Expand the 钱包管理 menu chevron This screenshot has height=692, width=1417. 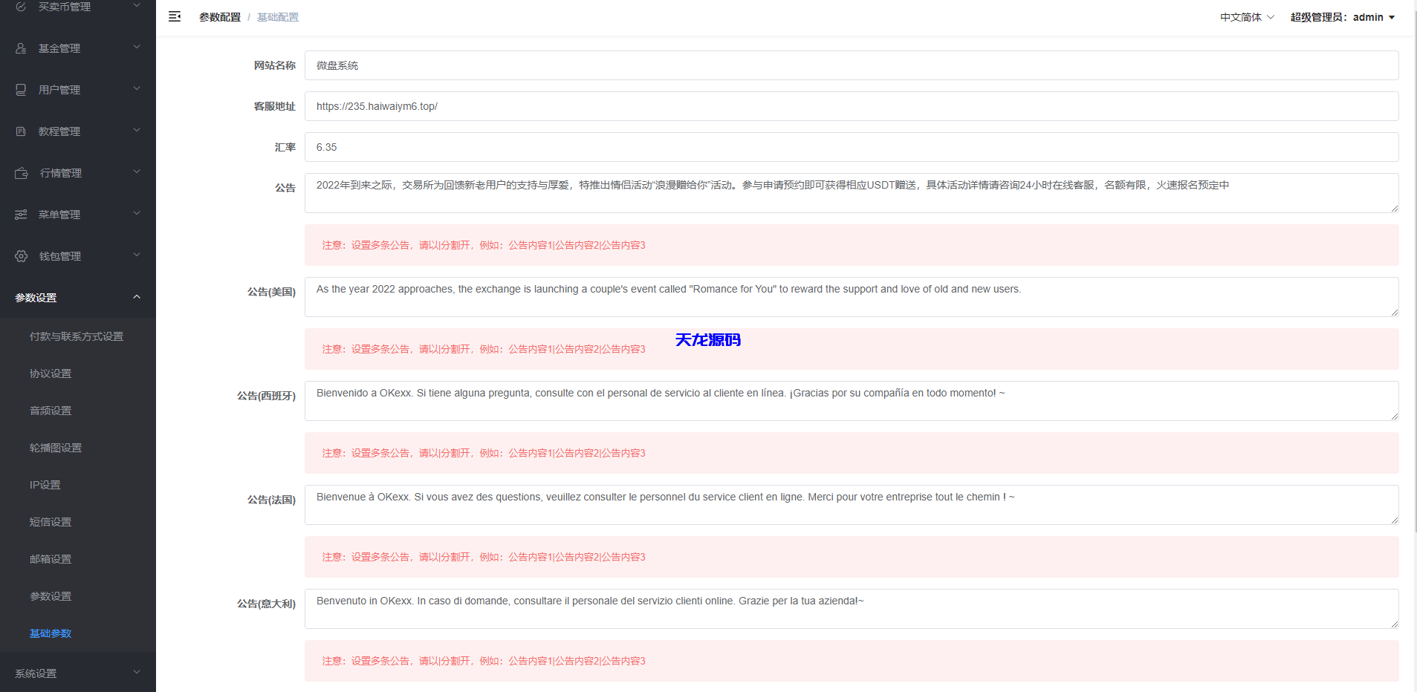[x=137, y=255]
